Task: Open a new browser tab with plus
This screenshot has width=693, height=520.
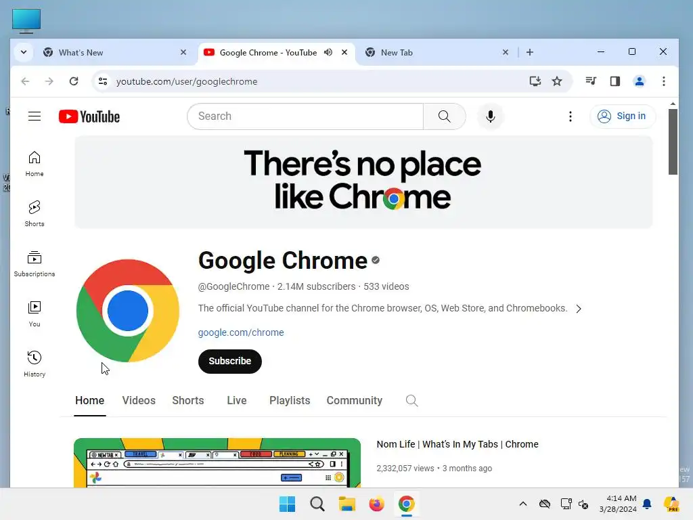Action: click(x=530, y=52)
